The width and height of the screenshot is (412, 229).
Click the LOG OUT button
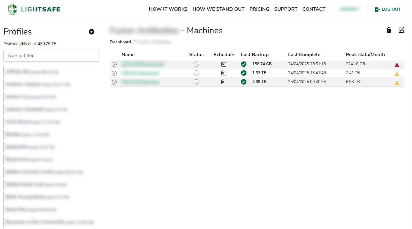(x=388, y=9)
